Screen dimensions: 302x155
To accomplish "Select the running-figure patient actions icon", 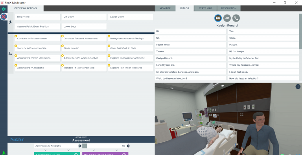I will tap(10, 22).
